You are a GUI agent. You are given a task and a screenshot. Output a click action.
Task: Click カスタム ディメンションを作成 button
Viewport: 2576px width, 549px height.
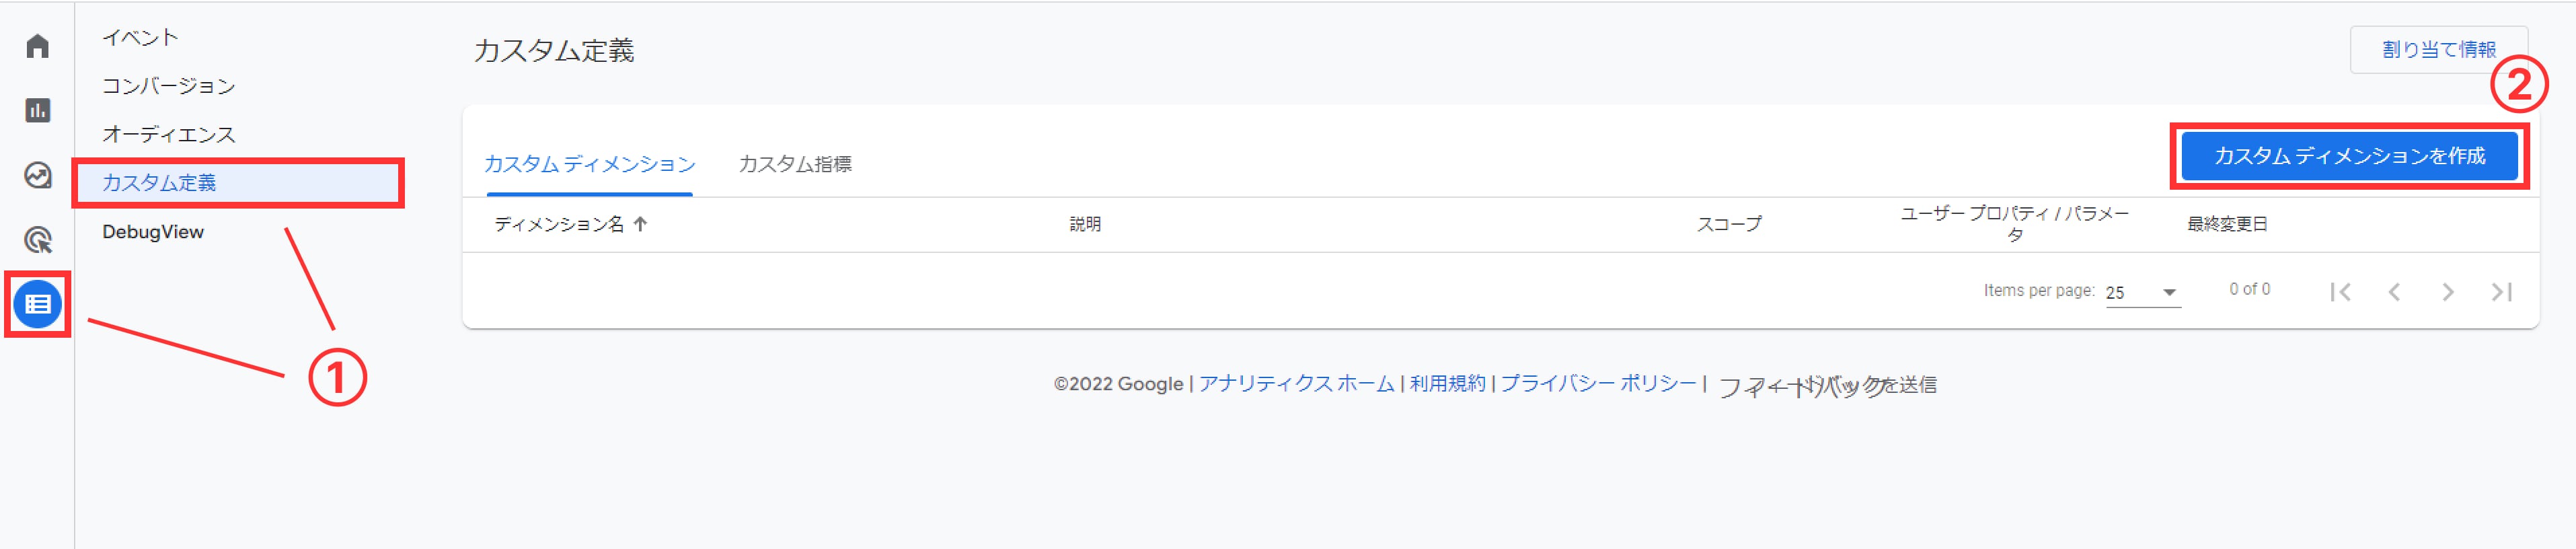2349,156
